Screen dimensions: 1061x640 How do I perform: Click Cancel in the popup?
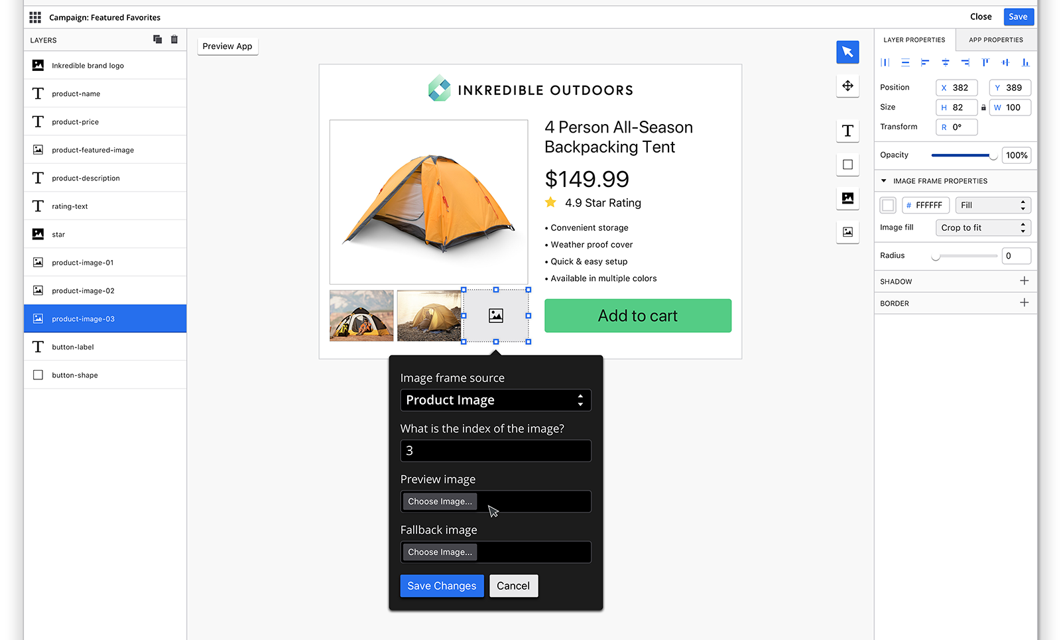(513, 586)
